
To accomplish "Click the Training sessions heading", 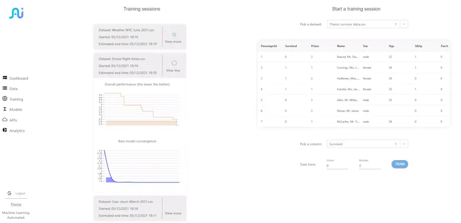I will [x=141, y=9].
